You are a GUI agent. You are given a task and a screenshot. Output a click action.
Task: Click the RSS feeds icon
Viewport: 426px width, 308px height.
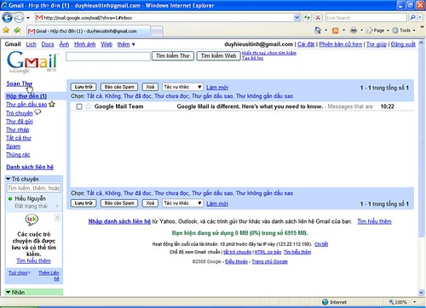336,31
